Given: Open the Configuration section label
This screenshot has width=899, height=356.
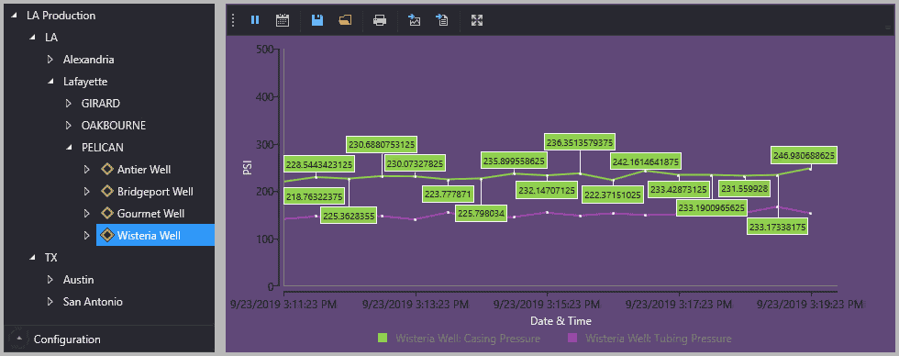Looking at the screenshot, I should pyautogui.click(x=67, y=339).
